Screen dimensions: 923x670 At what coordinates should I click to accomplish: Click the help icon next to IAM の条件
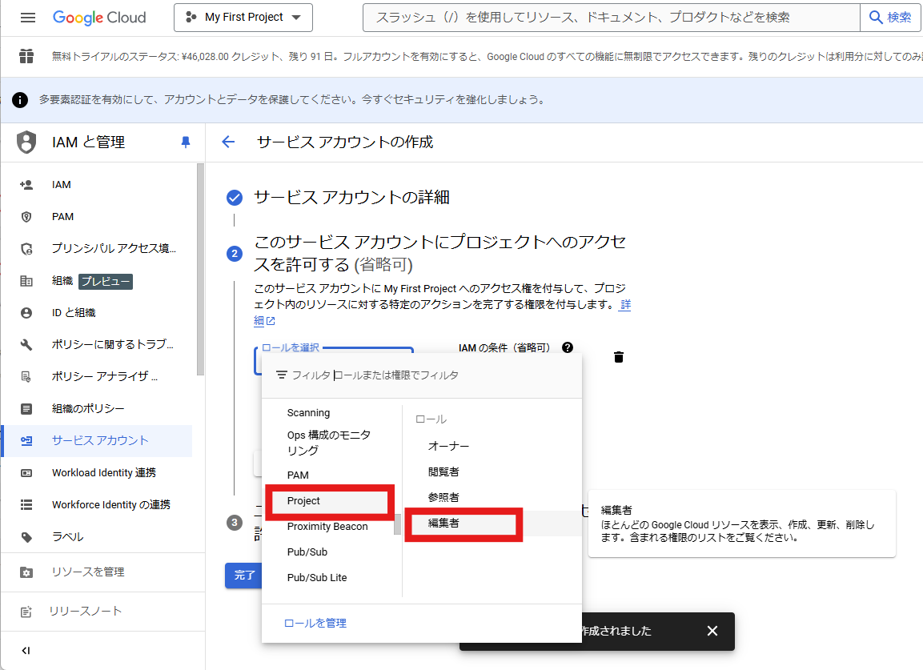[x=568, y=347]
